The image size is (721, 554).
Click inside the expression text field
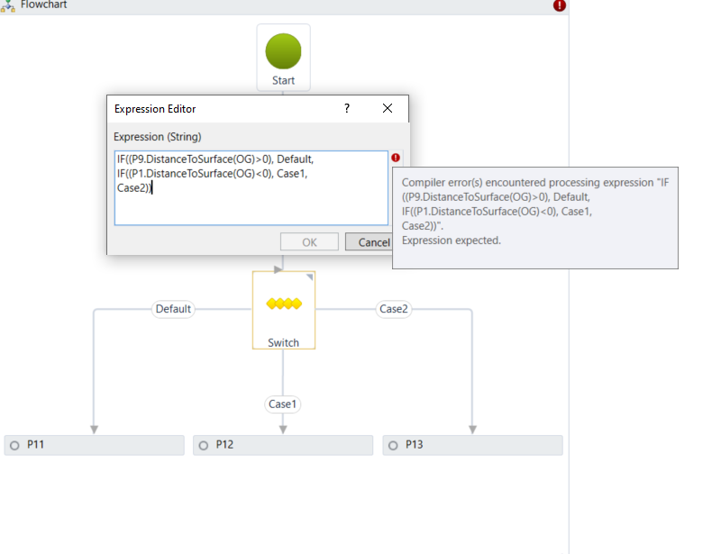[251, 187]
